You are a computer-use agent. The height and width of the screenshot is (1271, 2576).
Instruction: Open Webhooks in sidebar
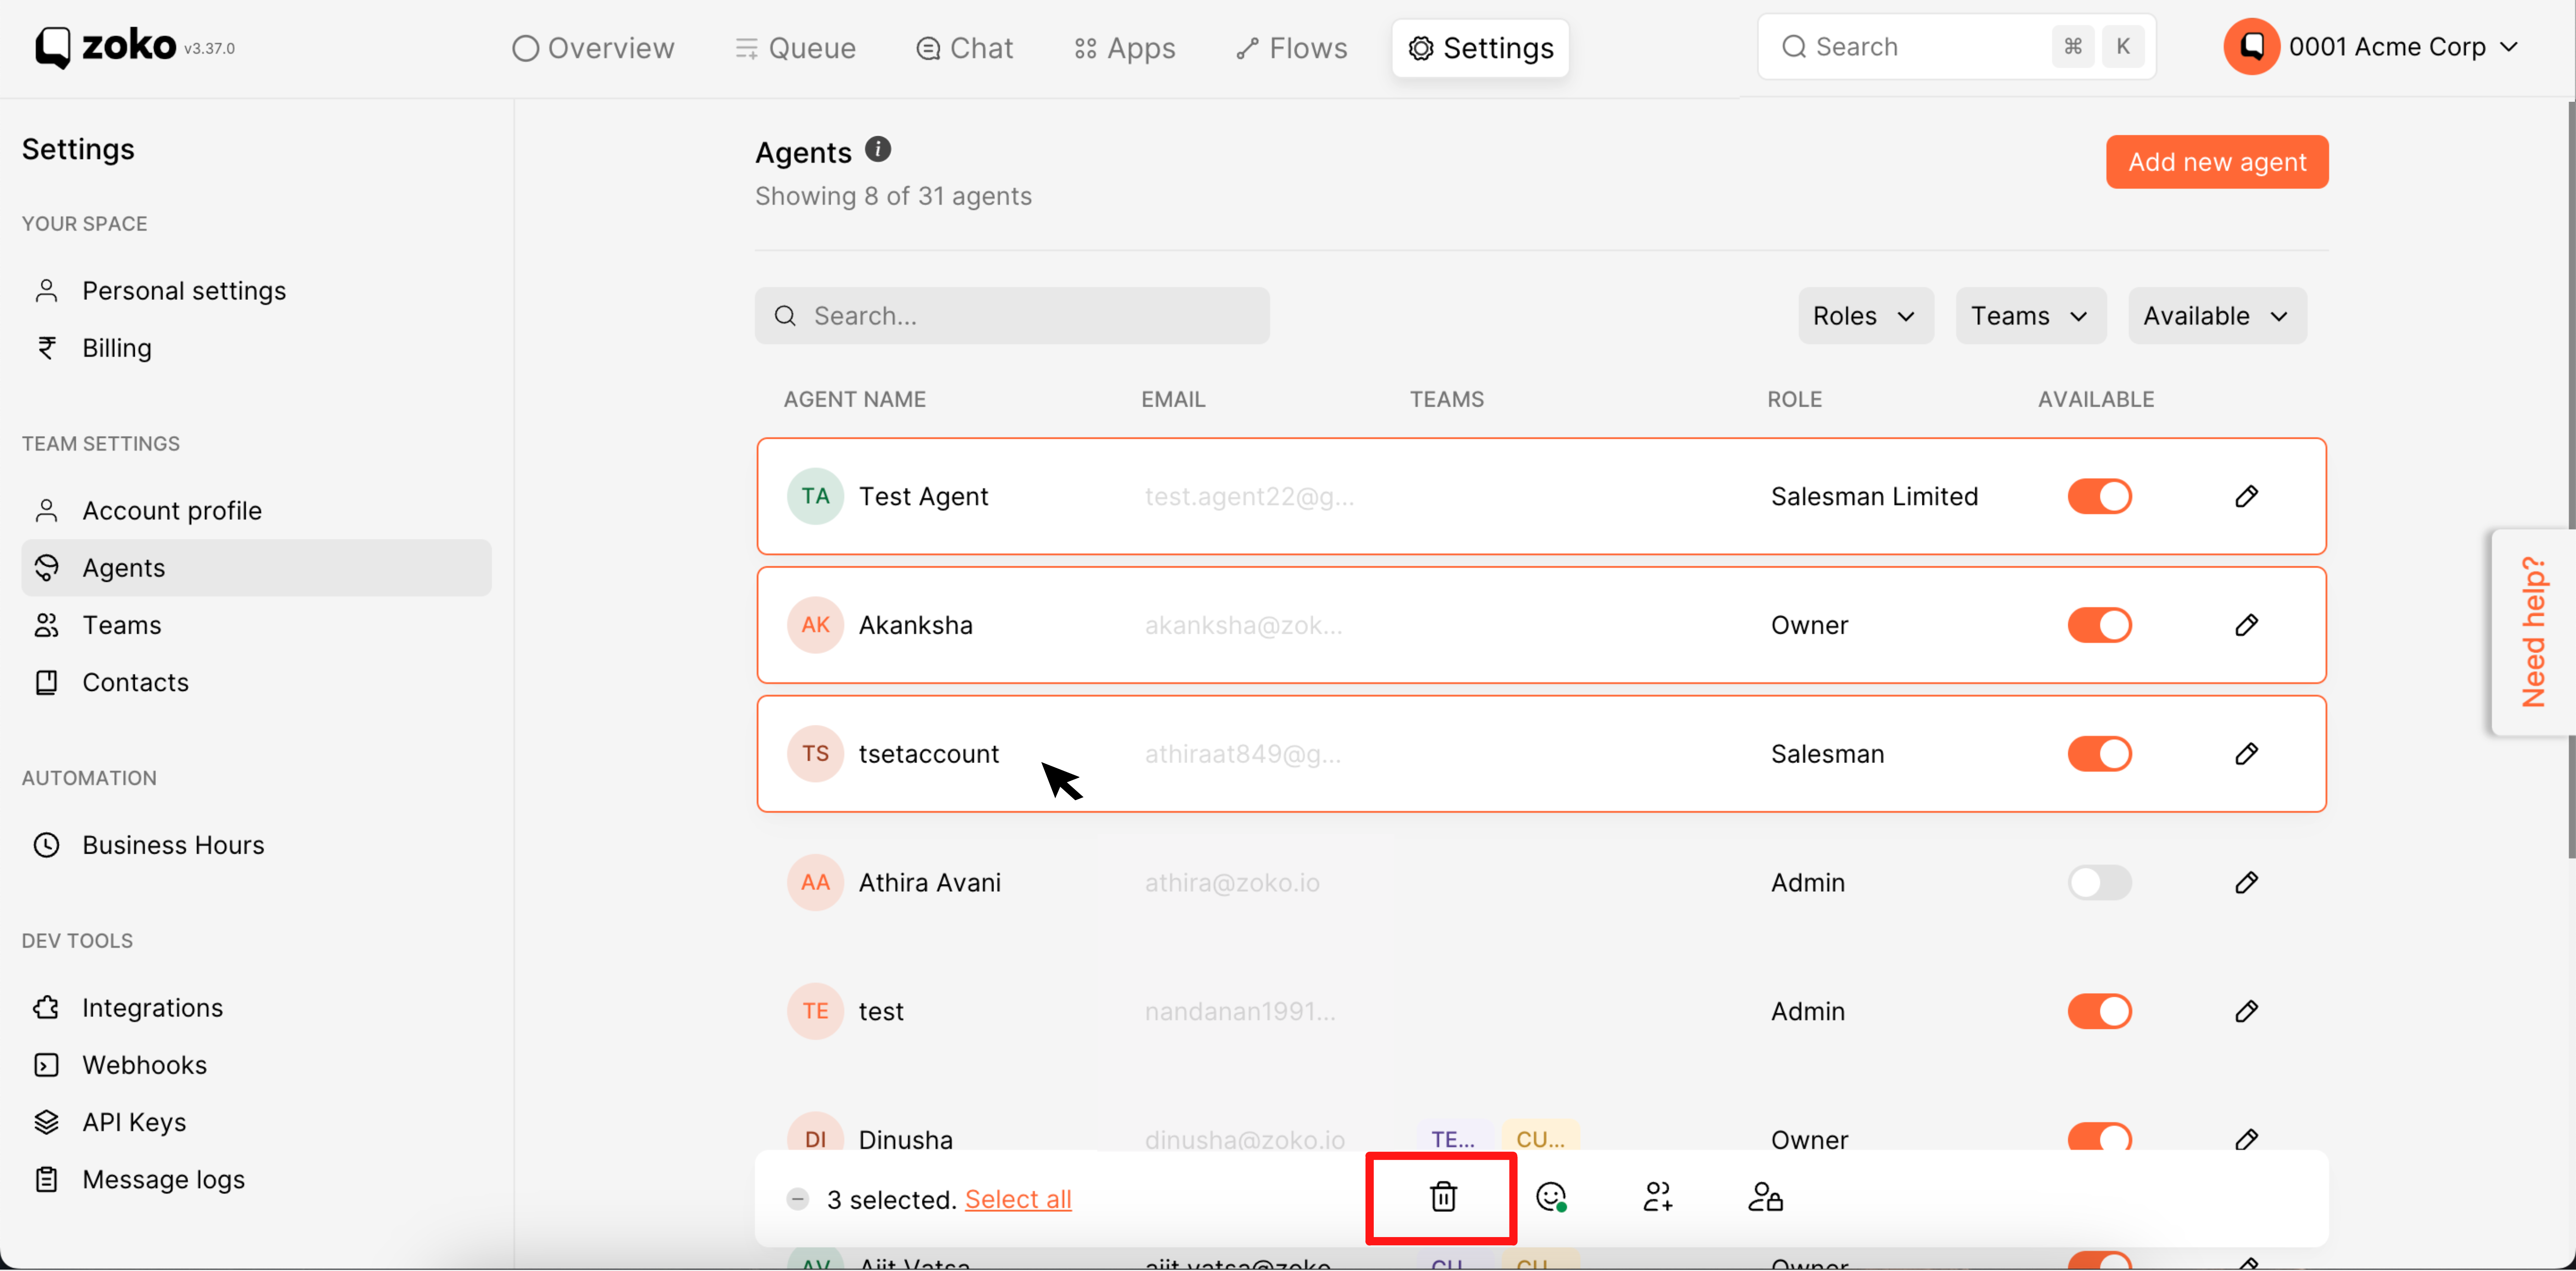[256, 1065]
